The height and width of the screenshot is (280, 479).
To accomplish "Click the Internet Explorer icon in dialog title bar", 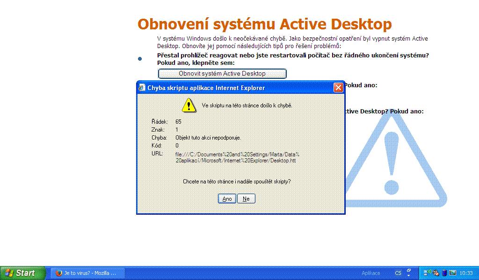I will pos(141,88).
